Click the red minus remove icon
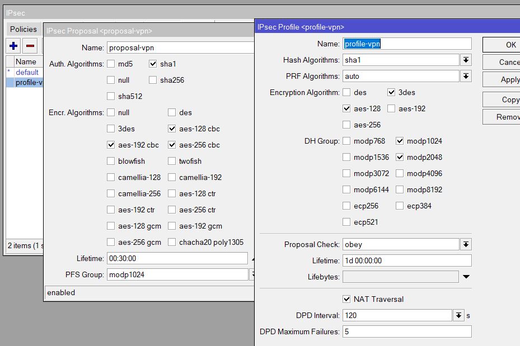520x346 pixels. coord(30,46)
